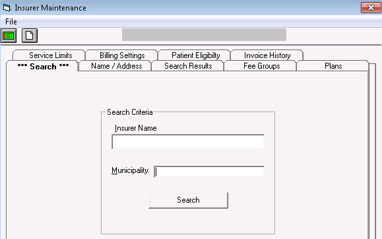The height and width of the screenshot is (239, 382).
Task: Click the Insurer Maintenance title bar icon
Action: coord(7,7)
